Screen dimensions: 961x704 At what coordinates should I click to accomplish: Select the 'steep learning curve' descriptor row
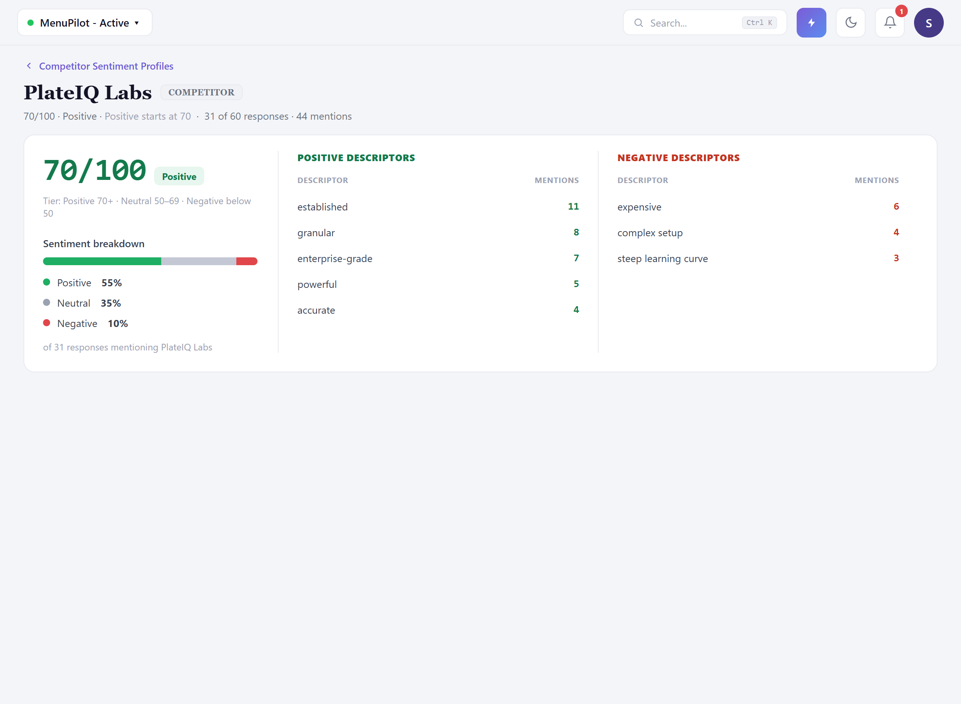pos(758,258)
